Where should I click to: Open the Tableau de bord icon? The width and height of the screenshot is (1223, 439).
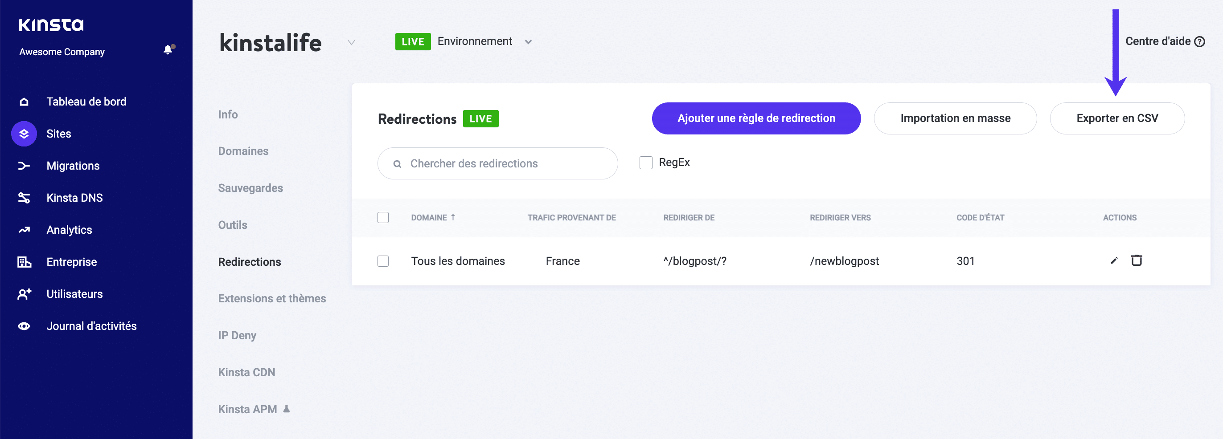24,102
